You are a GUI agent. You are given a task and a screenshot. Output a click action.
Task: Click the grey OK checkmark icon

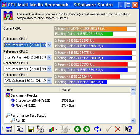tap(109, 129)
